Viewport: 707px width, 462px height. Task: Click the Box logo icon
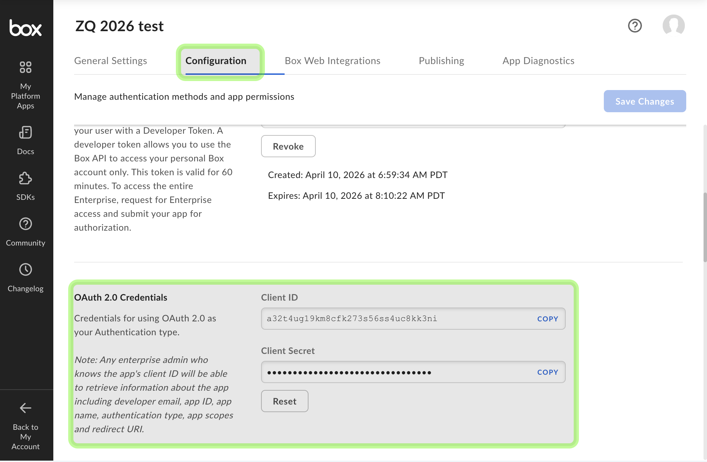pos(26,28)
